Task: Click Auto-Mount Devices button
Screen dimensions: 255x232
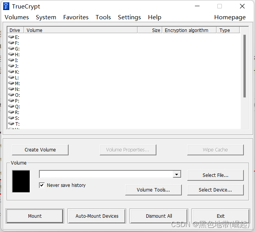Action: pyautogui.click(x=97, y=216)
